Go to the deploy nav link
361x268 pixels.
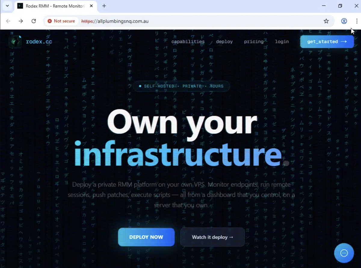224,42
